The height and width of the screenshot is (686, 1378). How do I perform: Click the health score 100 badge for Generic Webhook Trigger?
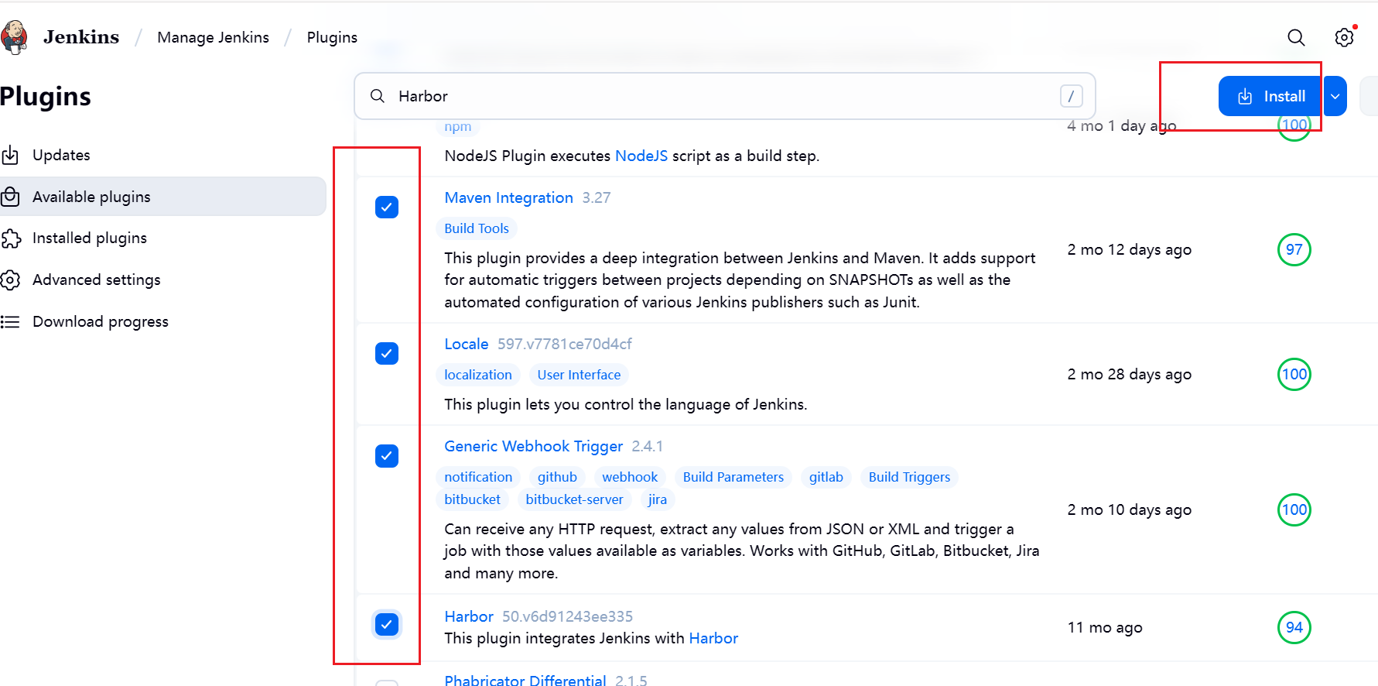[x=1294, y=509]
